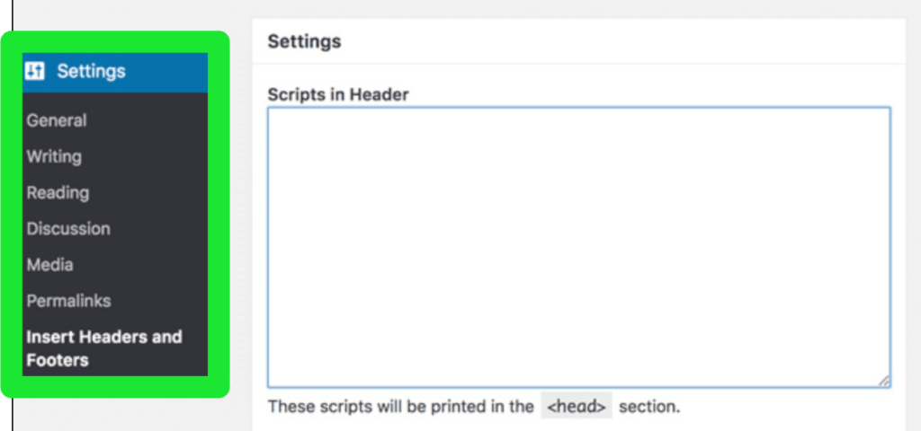Screen dimensions: 921x431
Task: Open the blue Settings menu header
Action: point(115,72)
